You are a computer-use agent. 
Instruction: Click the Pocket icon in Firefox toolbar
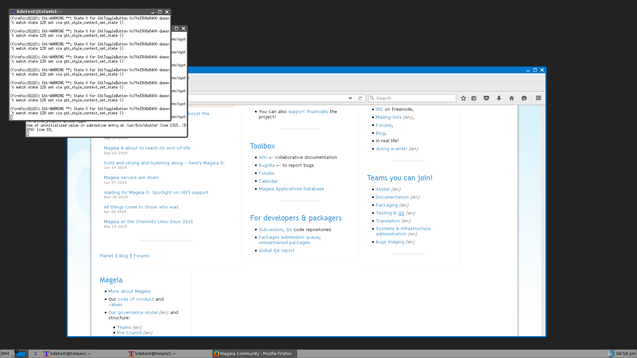(486, 98)
